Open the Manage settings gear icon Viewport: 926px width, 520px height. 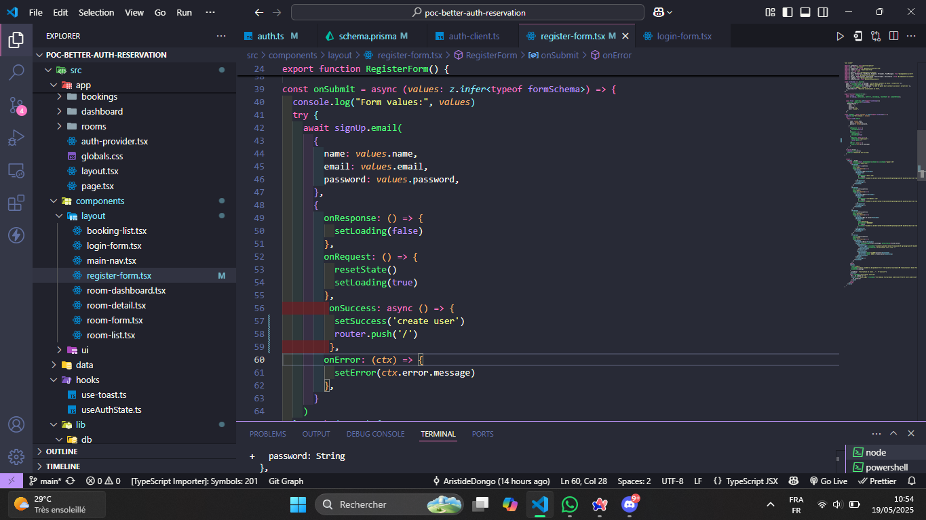[16, 456]
